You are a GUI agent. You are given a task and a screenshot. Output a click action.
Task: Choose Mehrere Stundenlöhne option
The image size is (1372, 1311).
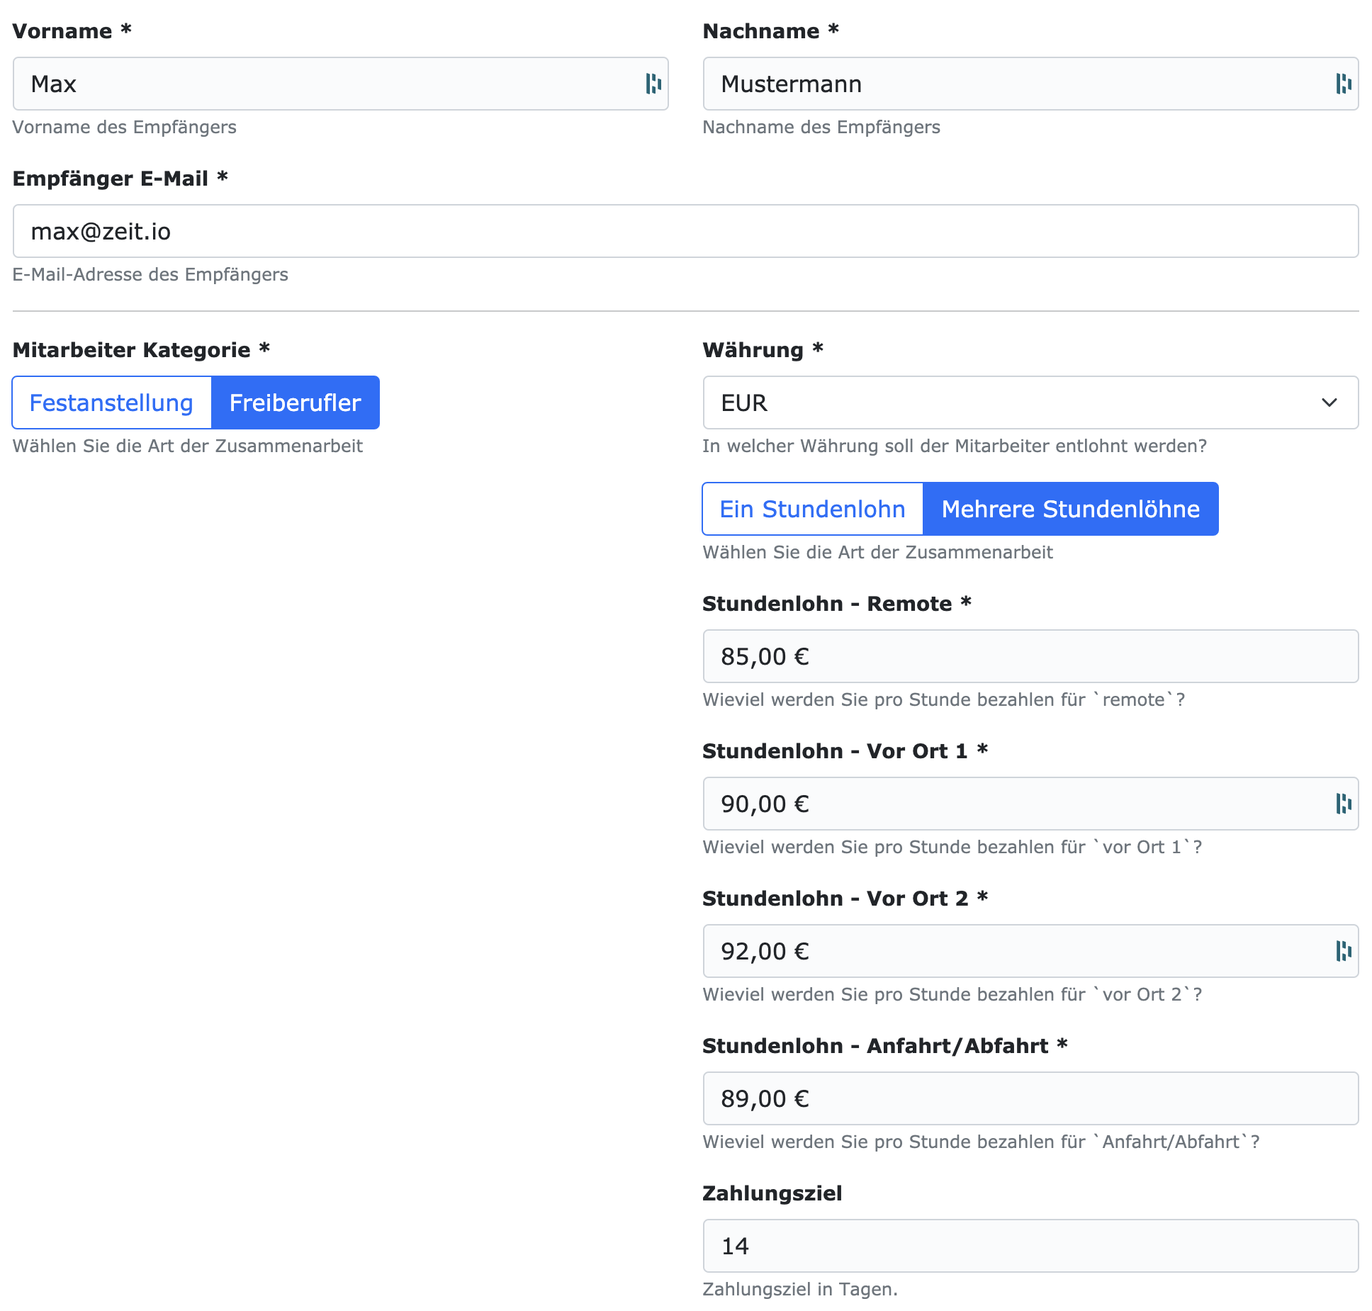[x=1070, y=509]
